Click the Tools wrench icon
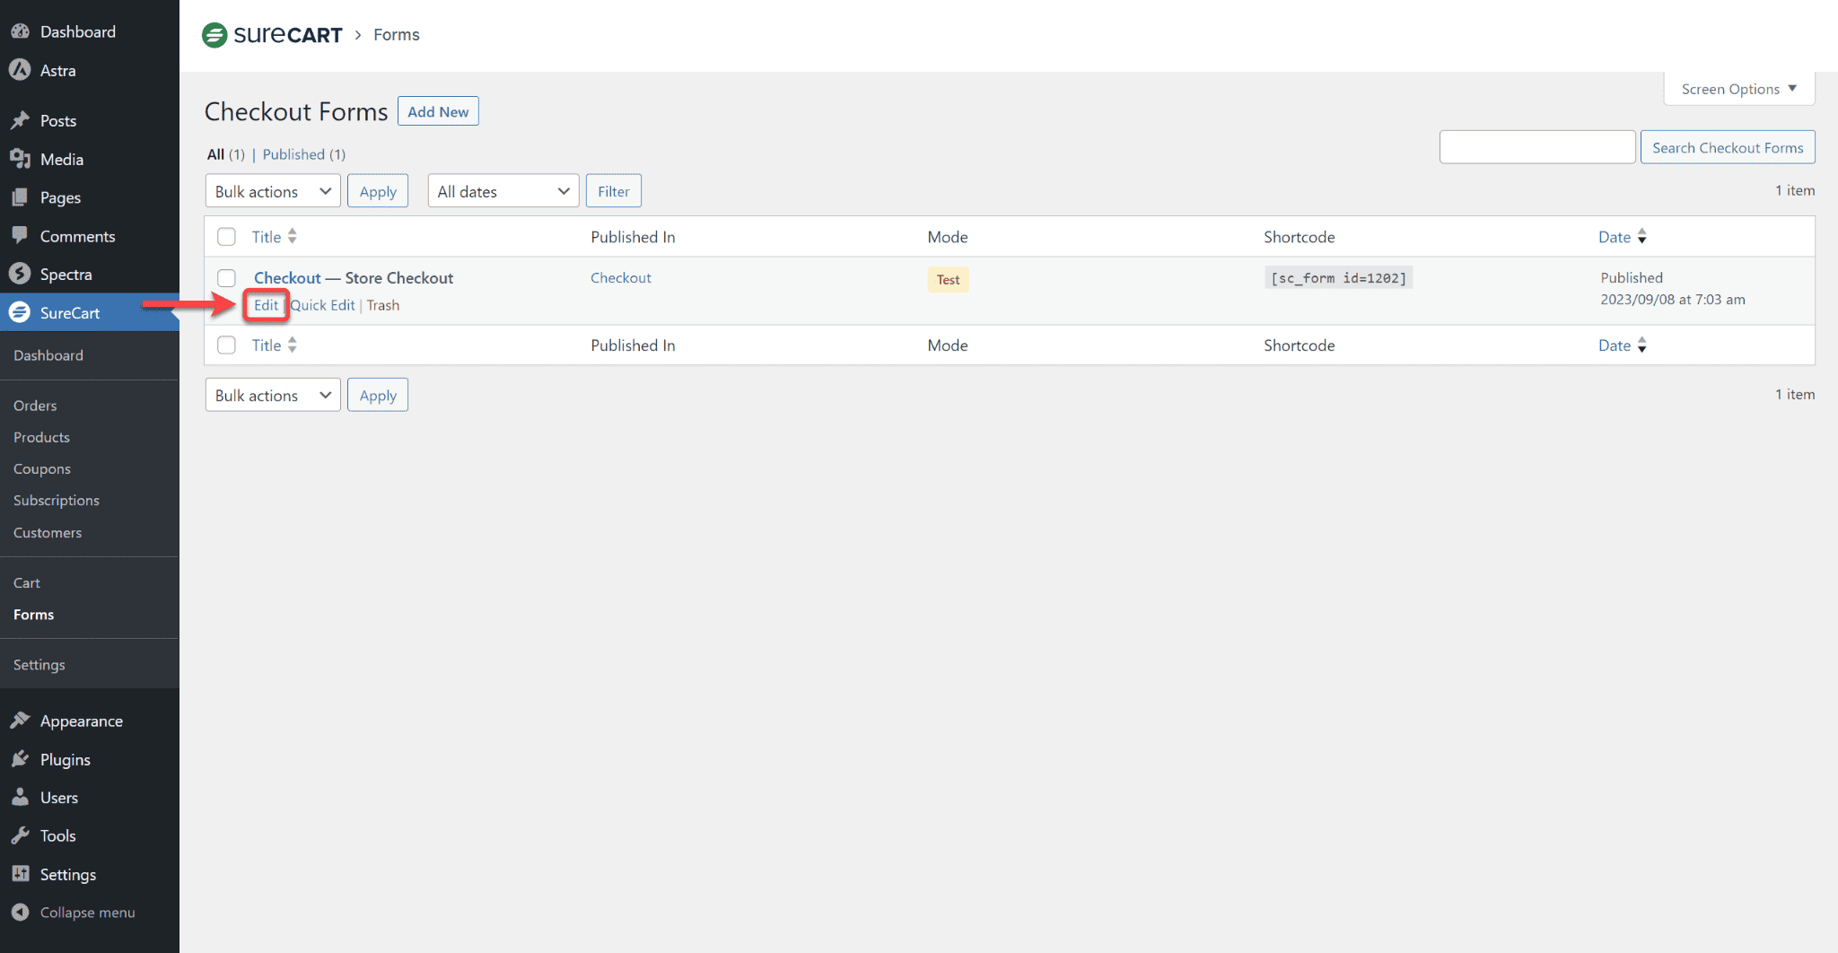Viewport: 1838px width, 953px height. [x=20, y=835]
